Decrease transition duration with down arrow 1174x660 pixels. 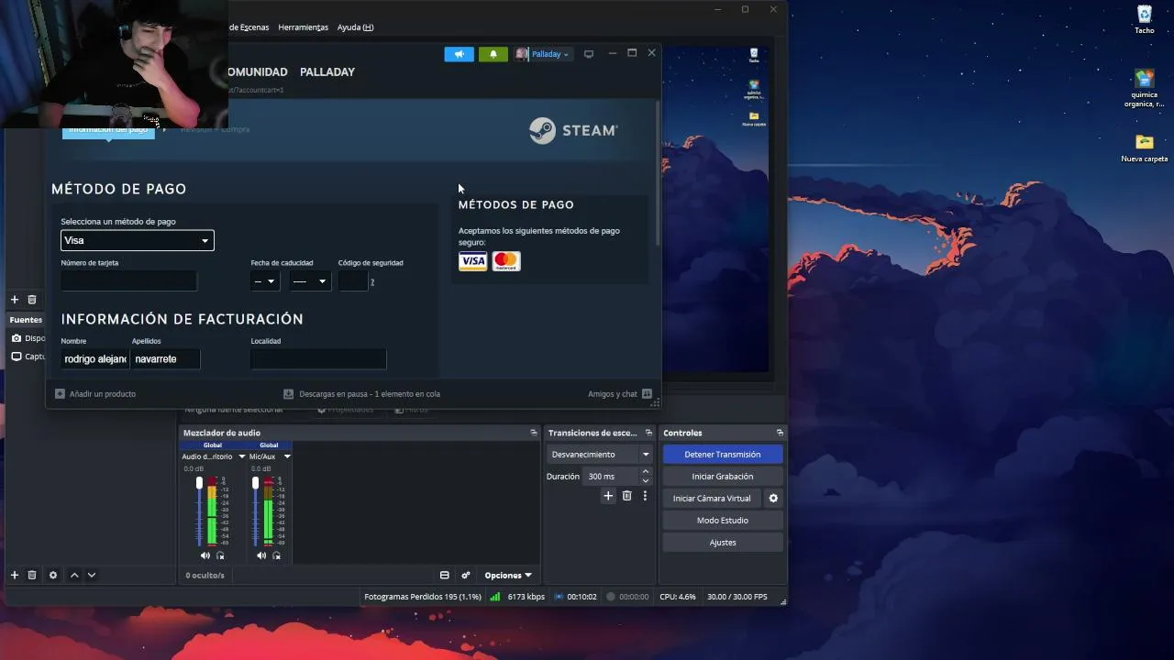click(x=646, y=481)
